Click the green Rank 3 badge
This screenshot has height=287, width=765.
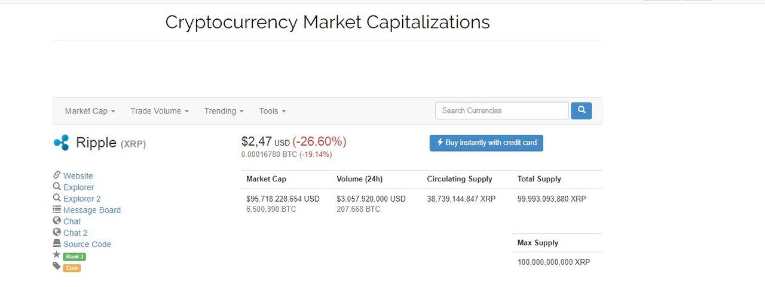coord(75,257)
